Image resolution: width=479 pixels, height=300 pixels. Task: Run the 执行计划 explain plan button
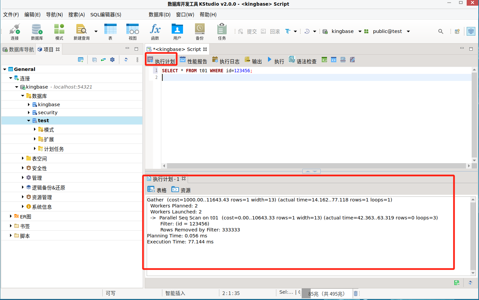(x=161, y=61)
